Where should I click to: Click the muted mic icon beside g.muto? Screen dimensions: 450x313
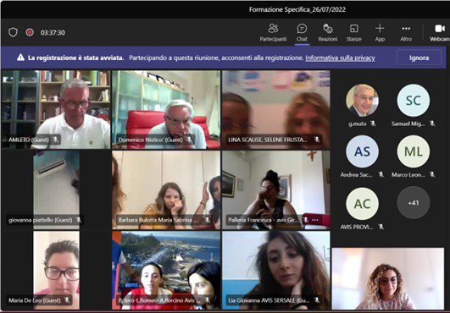click(373, 124)
